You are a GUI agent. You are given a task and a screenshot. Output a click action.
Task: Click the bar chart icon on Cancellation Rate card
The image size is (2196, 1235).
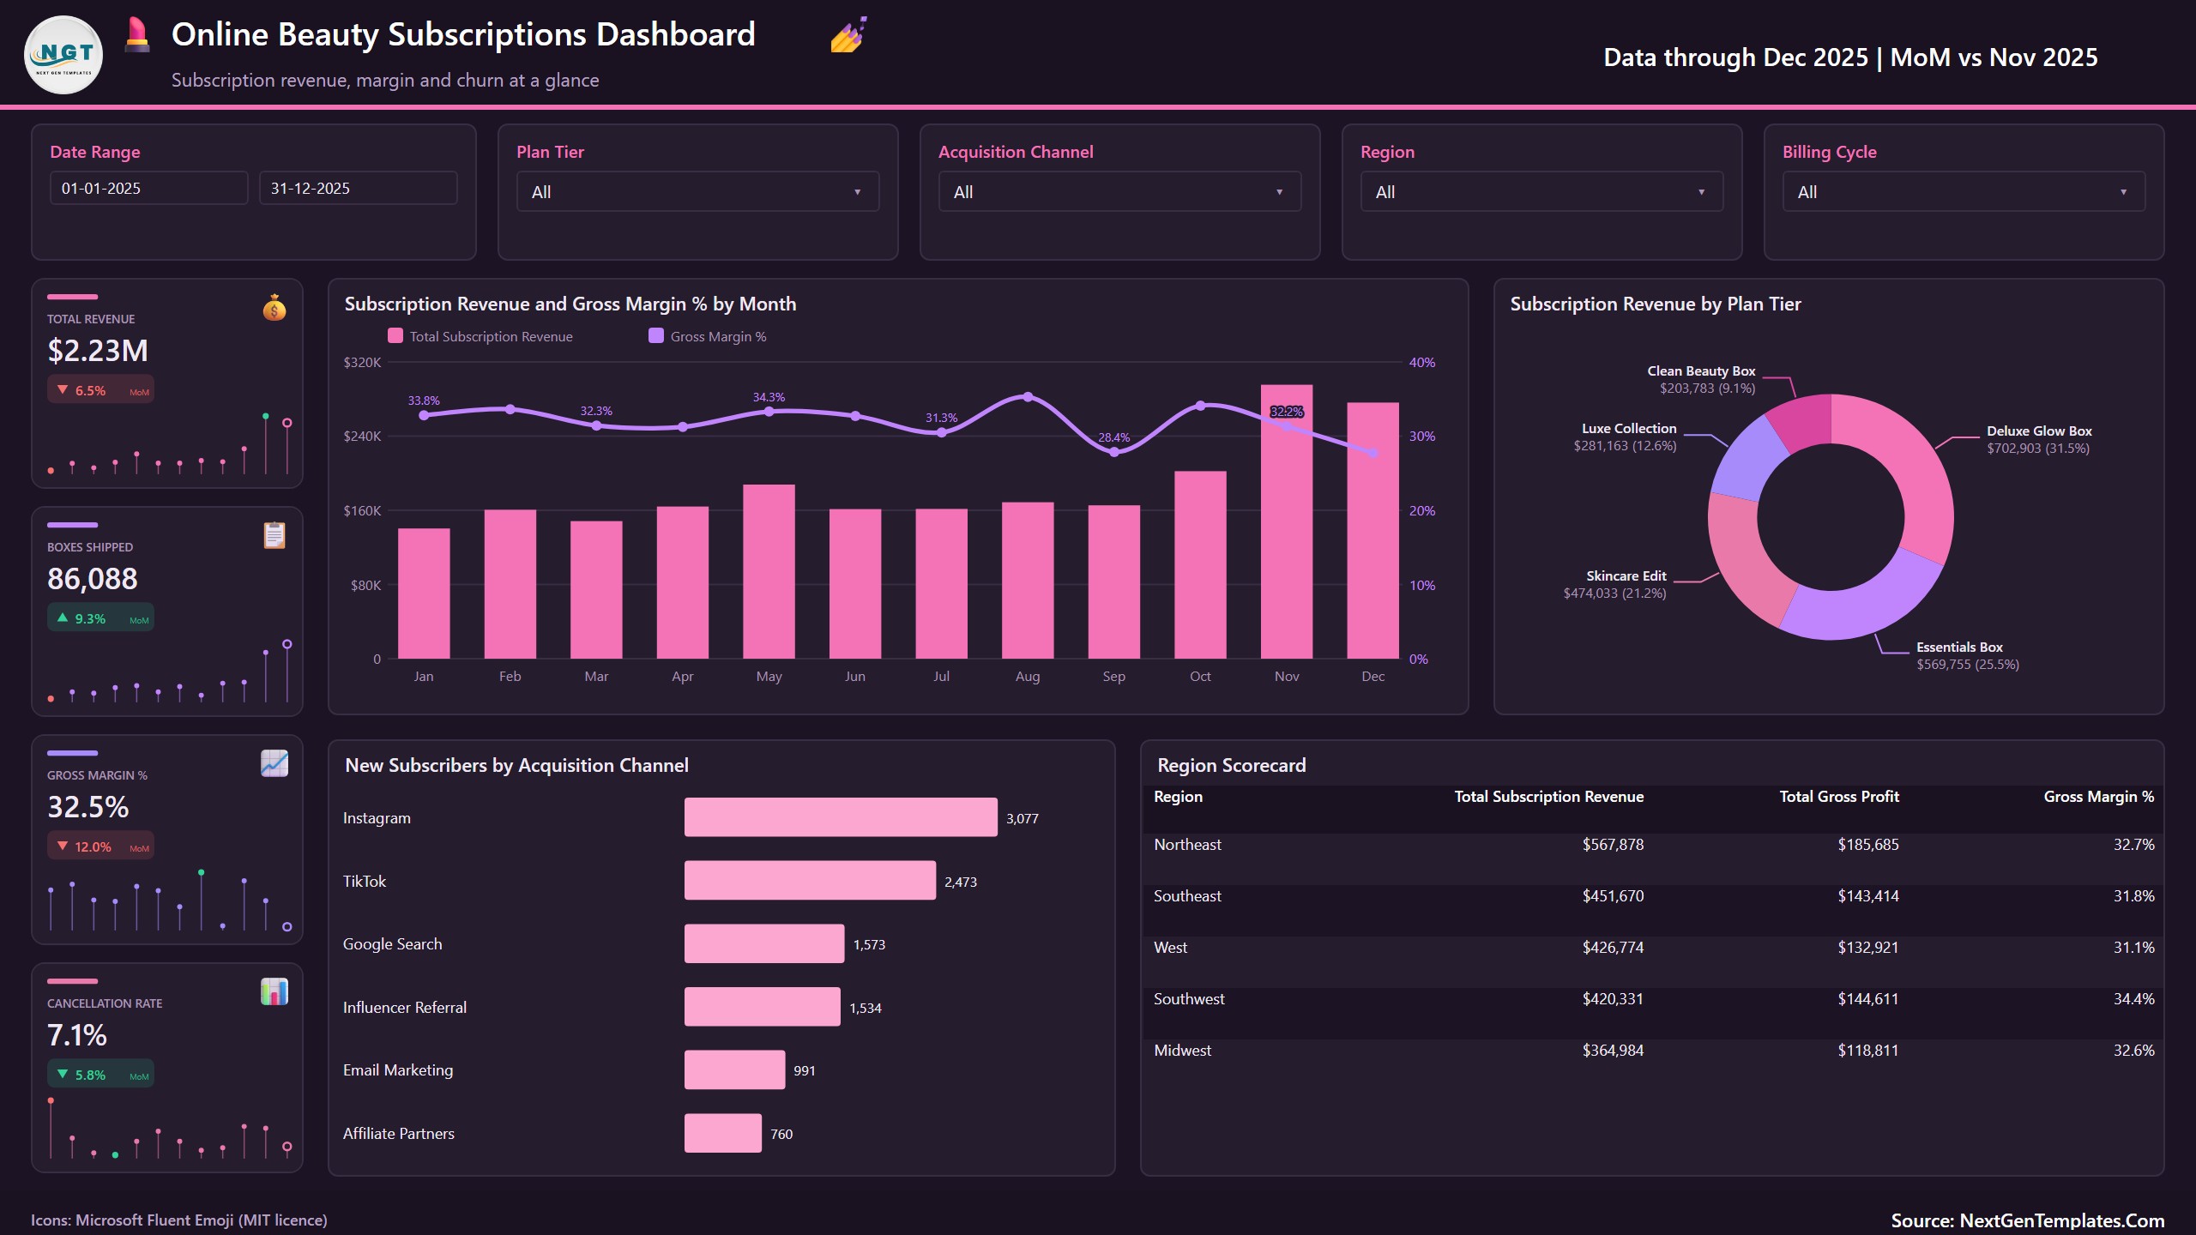pyautogui.click(x=274, y=991)
